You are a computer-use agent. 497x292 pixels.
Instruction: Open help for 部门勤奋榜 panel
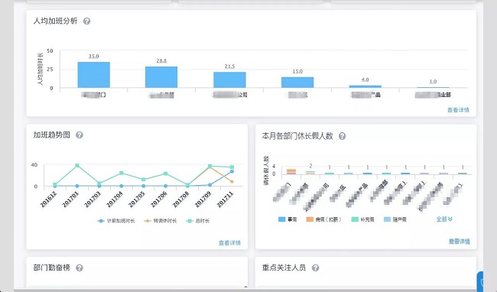coord(80,268)
